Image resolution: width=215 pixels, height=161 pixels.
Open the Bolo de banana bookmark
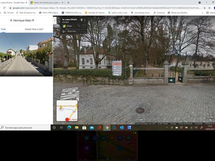(x=26, y=13)
